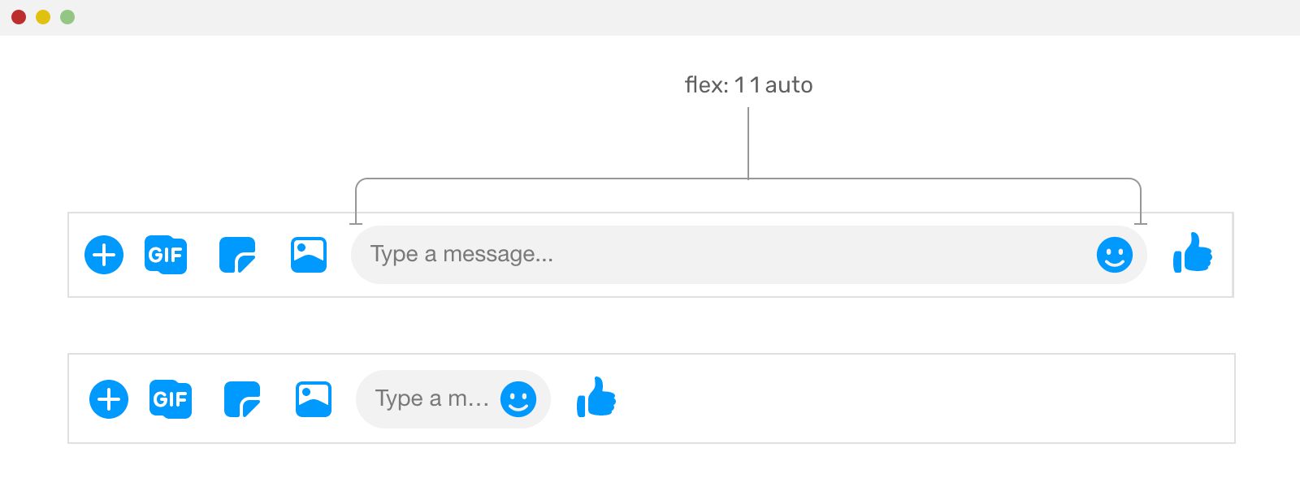Focus the wide "Type a message..." field
The height and width of the screenshot is (495, 1300).
[x=749, y=255]
